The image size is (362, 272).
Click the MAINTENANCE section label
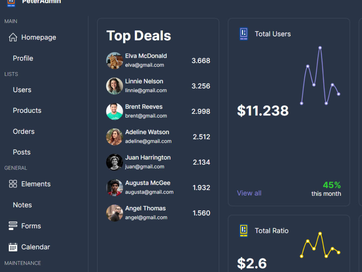(x=22, y=263)
